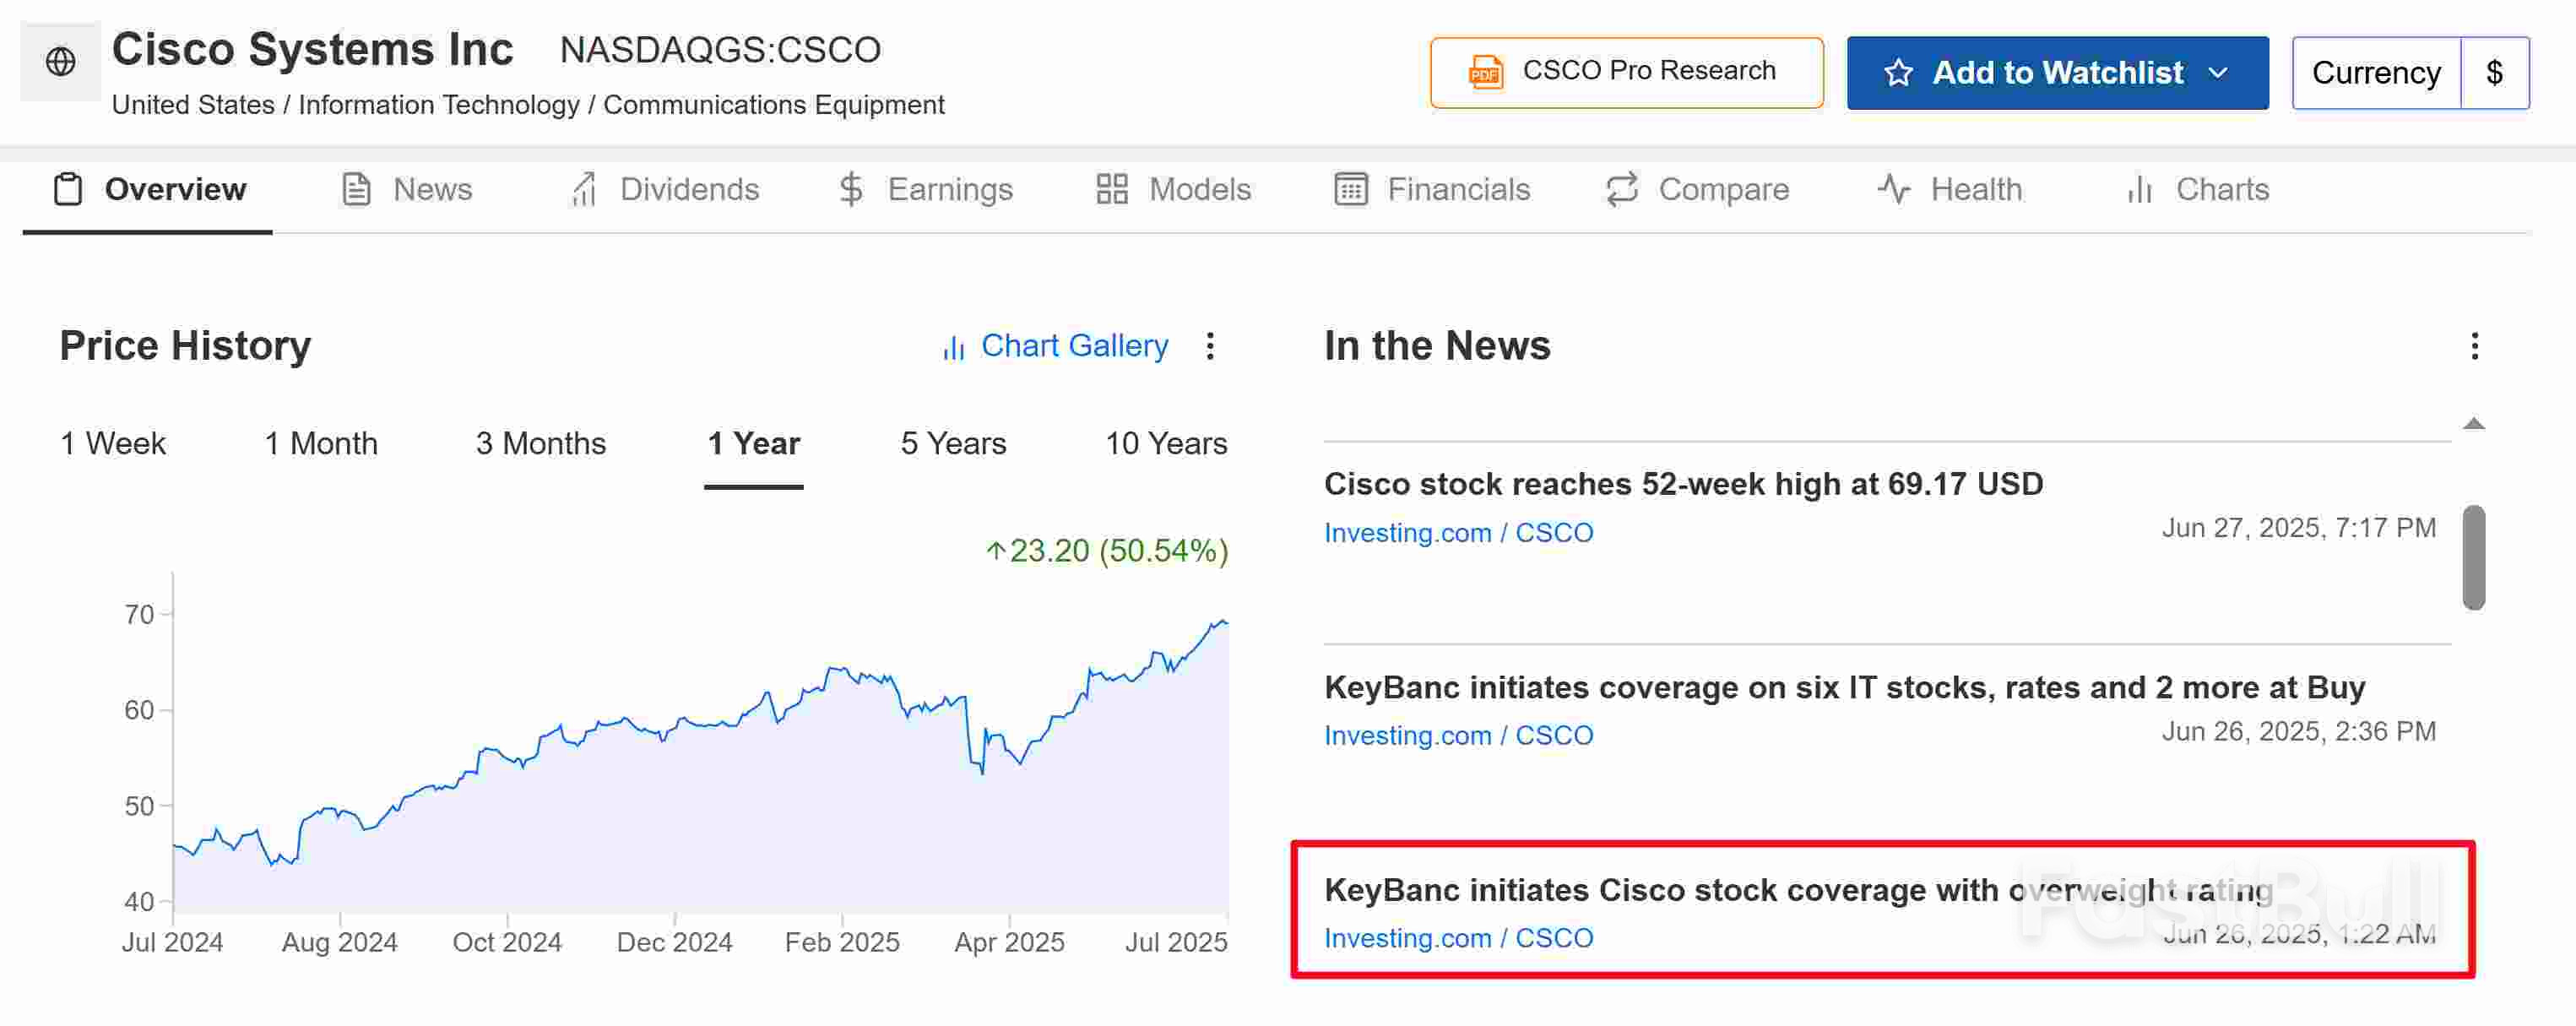This screenshot has height=1026, width=2576.
Task: Select the 3 Months time range
Action: click(540, 443)
